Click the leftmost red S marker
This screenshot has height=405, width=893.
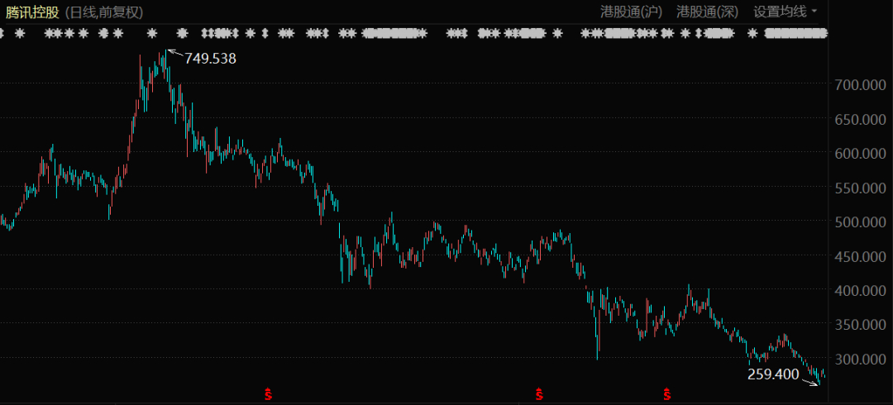(x=268, y=394)
